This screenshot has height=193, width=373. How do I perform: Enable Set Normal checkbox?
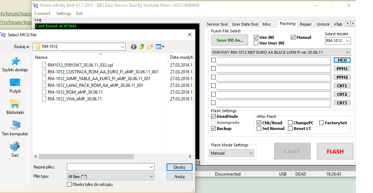(259, 129)
